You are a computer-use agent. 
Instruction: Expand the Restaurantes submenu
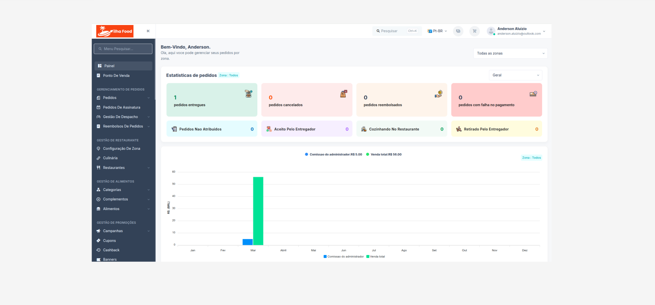tap(149, 168)
